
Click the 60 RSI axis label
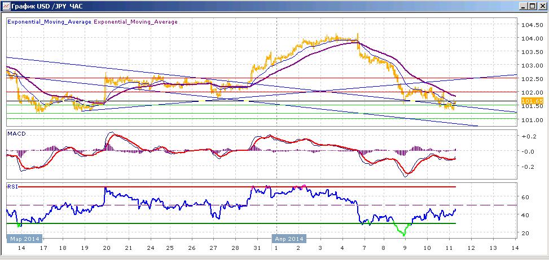coord(525,197)
